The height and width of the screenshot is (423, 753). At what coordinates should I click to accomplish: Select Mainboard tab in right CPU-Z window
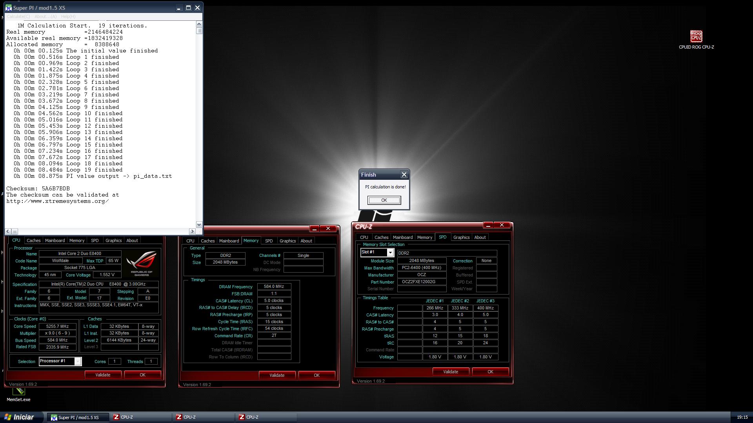(x=403, y=237)
